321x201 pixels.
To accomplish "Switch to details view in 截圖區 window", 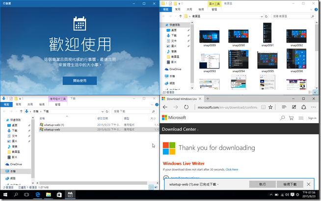I will click(310, 92).
